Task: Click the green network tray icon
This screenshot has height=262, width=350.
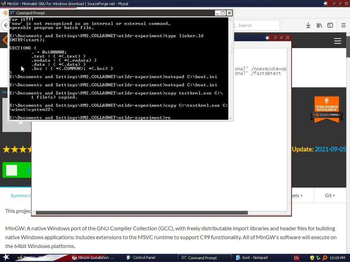Action: [x=318, y=258]
